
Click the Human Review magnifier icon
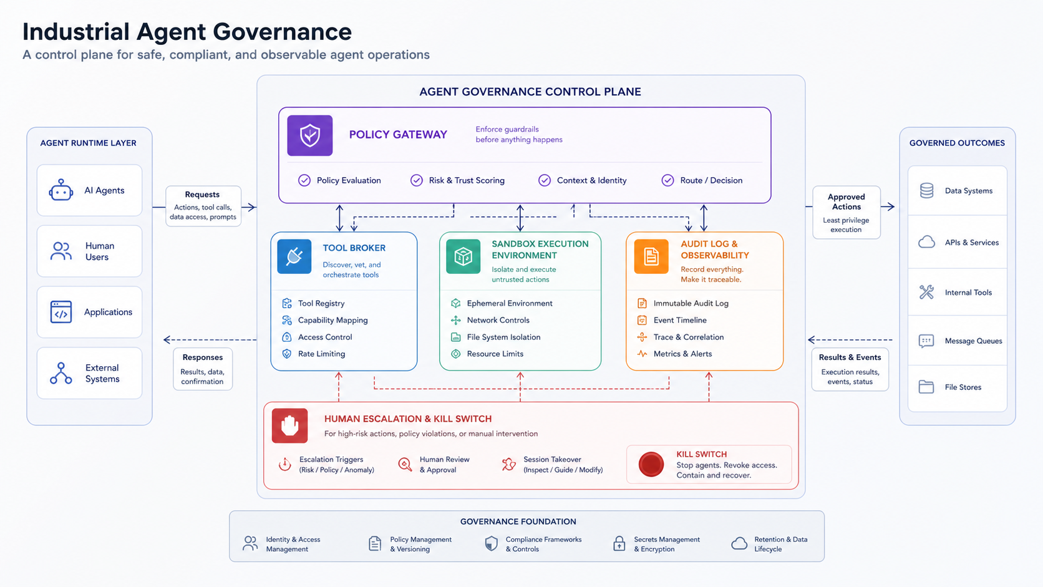pyautogui.click(x=405, y=464)
